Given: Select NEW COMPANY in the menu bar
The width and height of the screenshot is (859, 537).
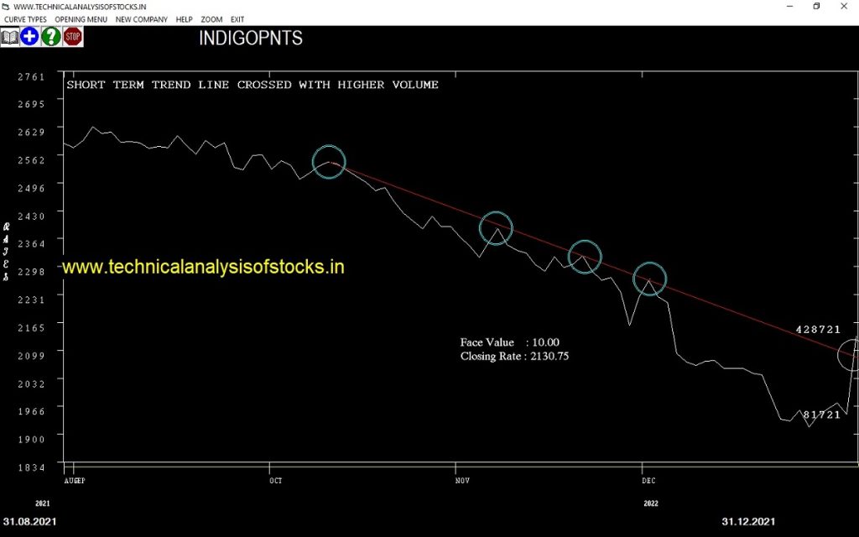Looking at the screenshot, I should click(142, 19).
